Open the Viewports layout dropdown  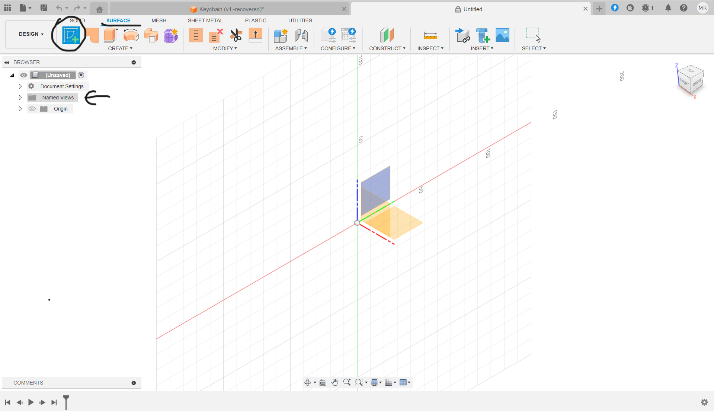[405, 382]
